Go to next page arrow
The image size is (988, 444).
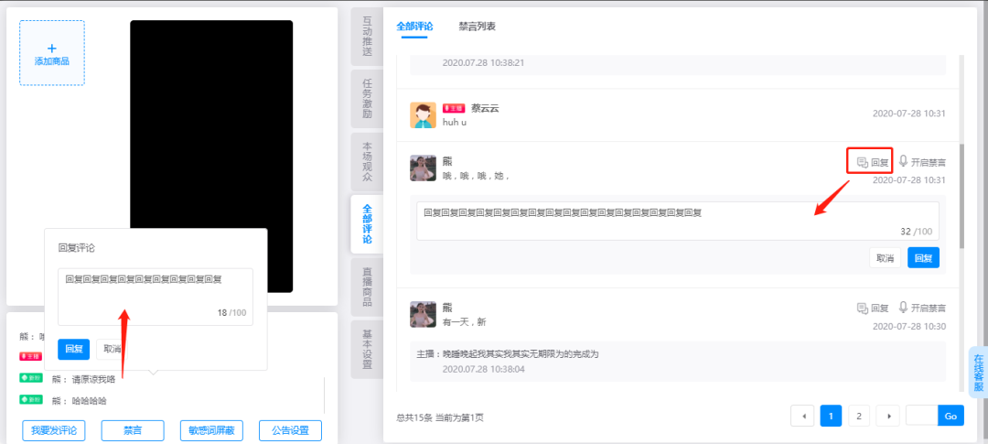point(888,416)
